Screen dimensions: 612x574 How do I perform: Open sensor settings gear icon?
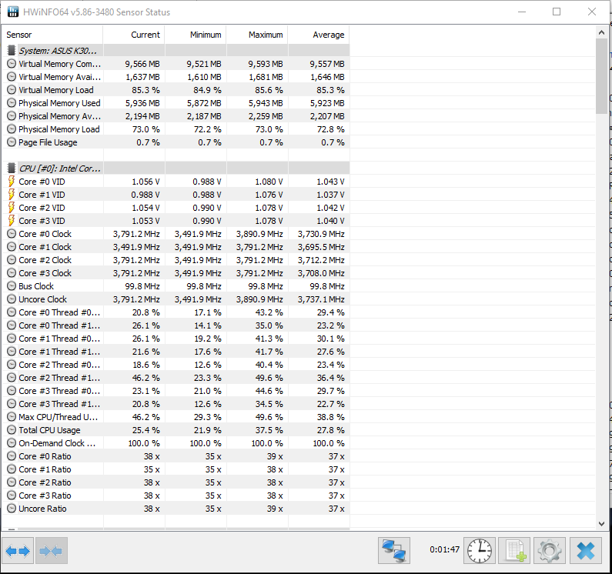point(549,551)
